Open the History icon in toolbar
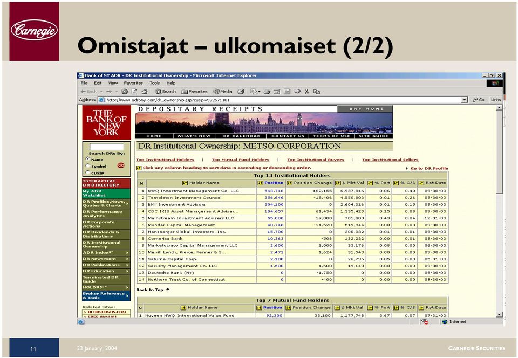 pos(241,92)
